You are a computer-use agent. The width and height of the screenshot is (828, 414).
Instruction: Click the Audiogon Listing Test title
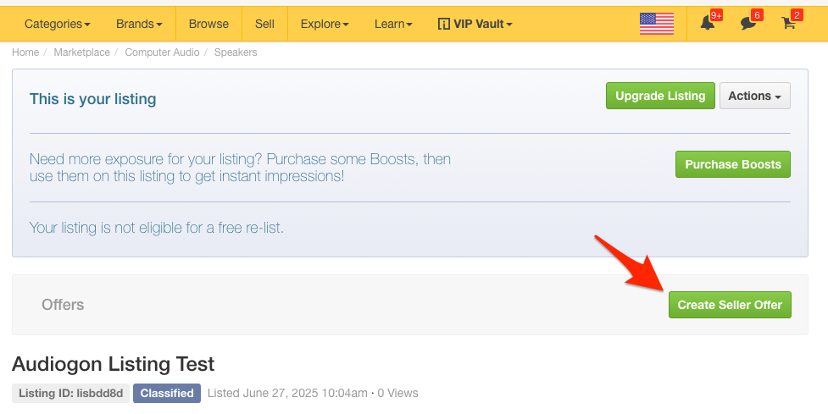[113, 364]
